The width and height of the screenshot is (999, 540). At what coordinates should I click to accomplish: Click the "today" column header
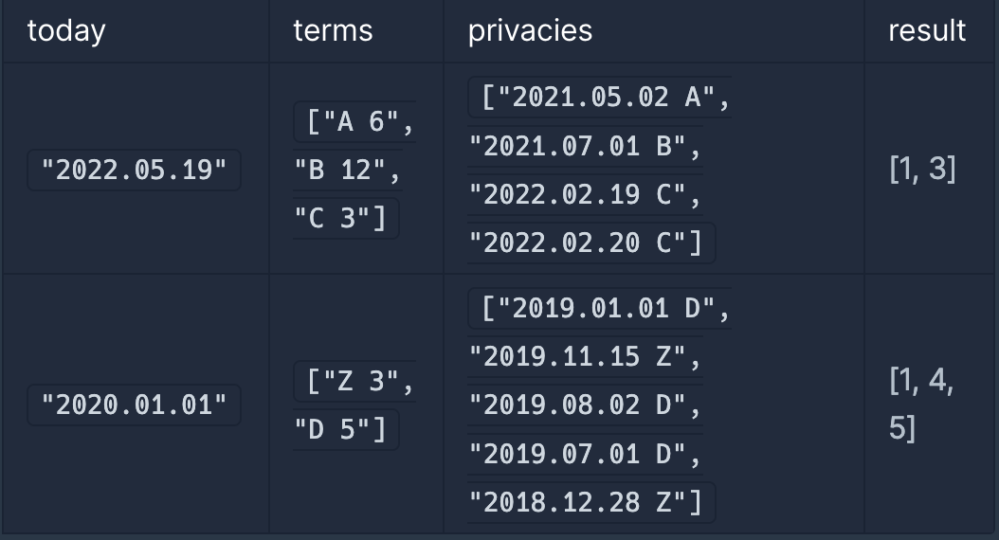(x=66, y=30)
